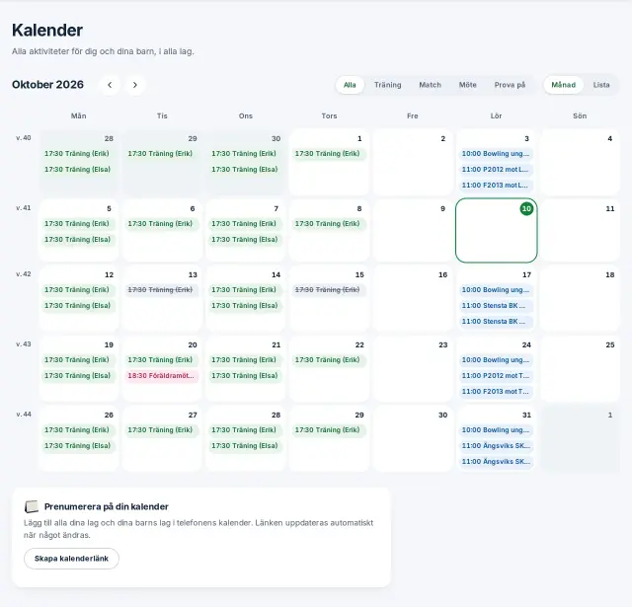
Task: Filter by Prova på activities
Action: point(510,85)
